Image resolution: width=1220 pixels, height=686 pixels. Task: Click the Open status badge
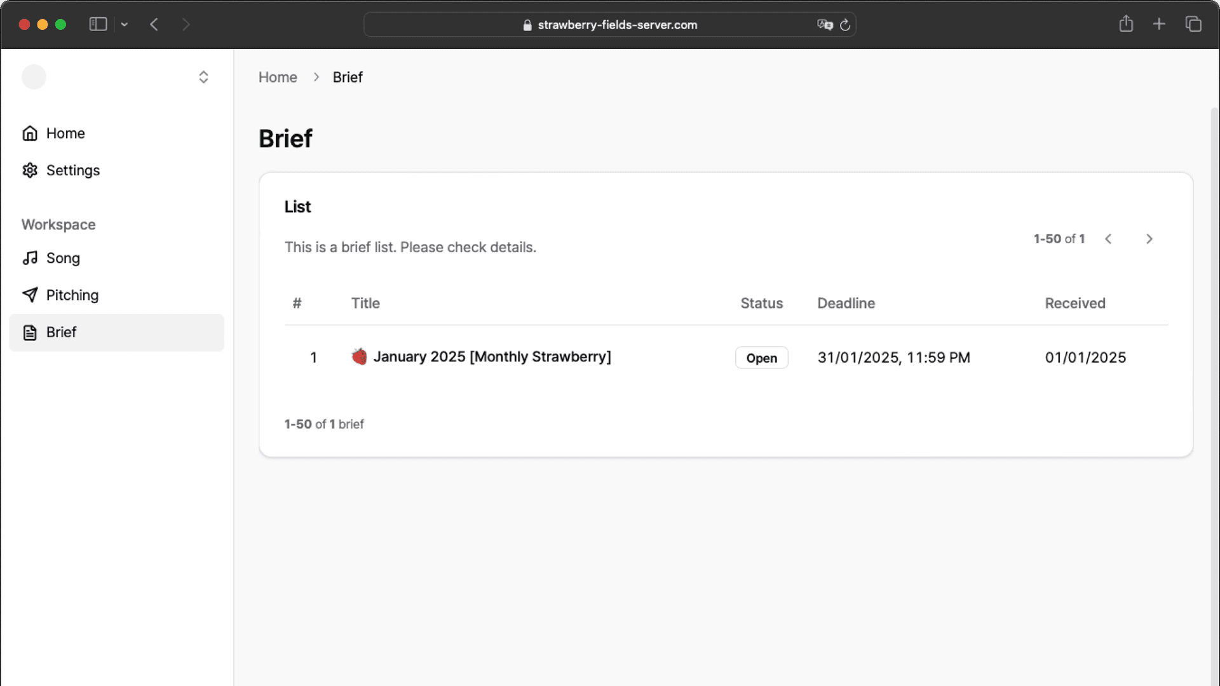point(761,358)
